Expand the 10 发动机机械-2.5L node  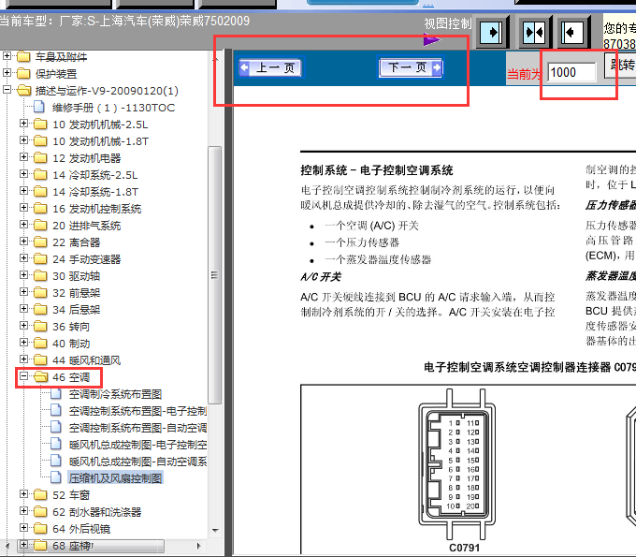click(x=24, y=124)
